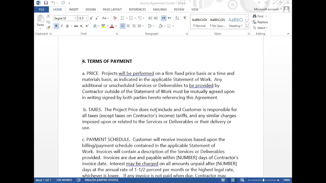
Task: Switch to PAGE LAYOUT tab
Action: click(x=112, y=9)
